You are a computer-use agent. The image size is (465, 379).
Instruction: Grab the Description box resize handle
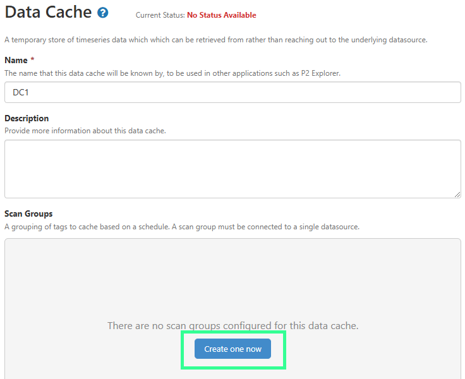point(457,195)
